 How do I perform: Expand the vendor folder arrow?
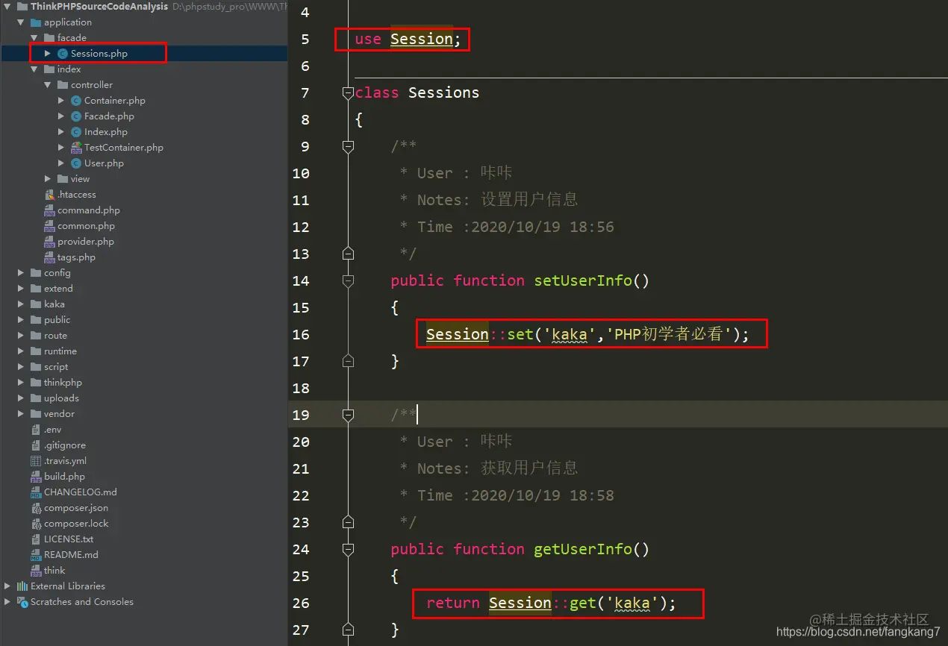point(21,414)
